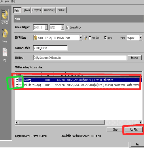Open the ISO Files tab
The width and height of the screenshot is (144, 148).
pos(61,10)
